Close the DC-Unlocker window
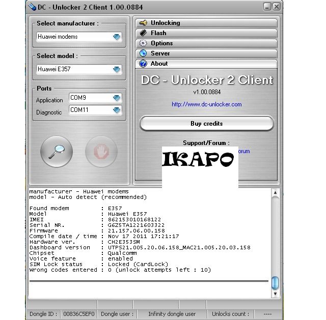 276,7
